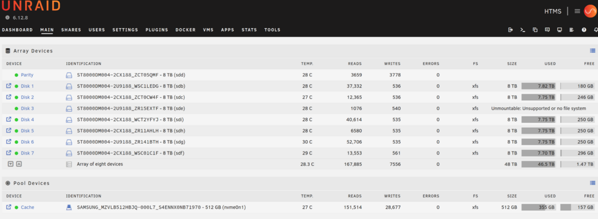Open the Disk 3 device link
This screenshot has width=598, height=219.
click(28, 109)
